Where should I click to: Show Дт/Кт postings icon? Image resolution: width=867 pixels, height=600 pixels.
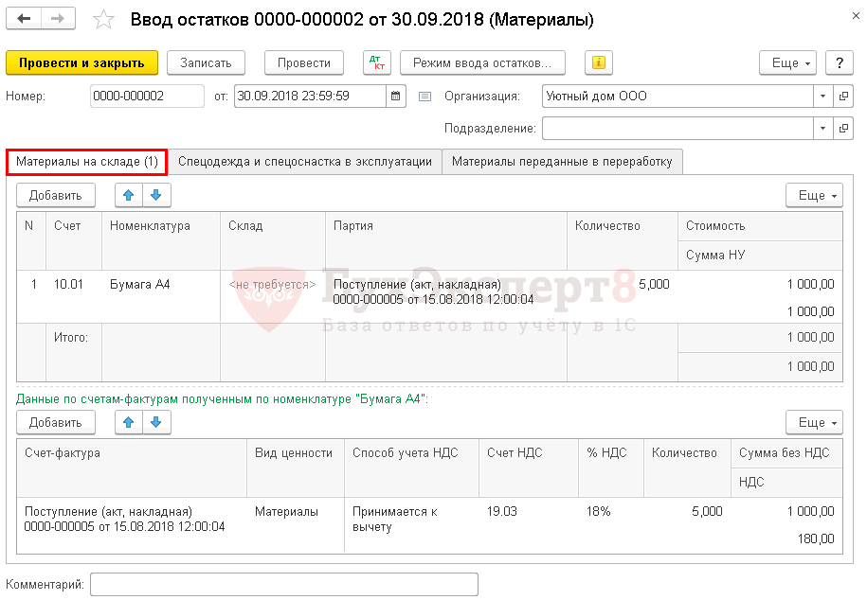(x=377, y=62)
